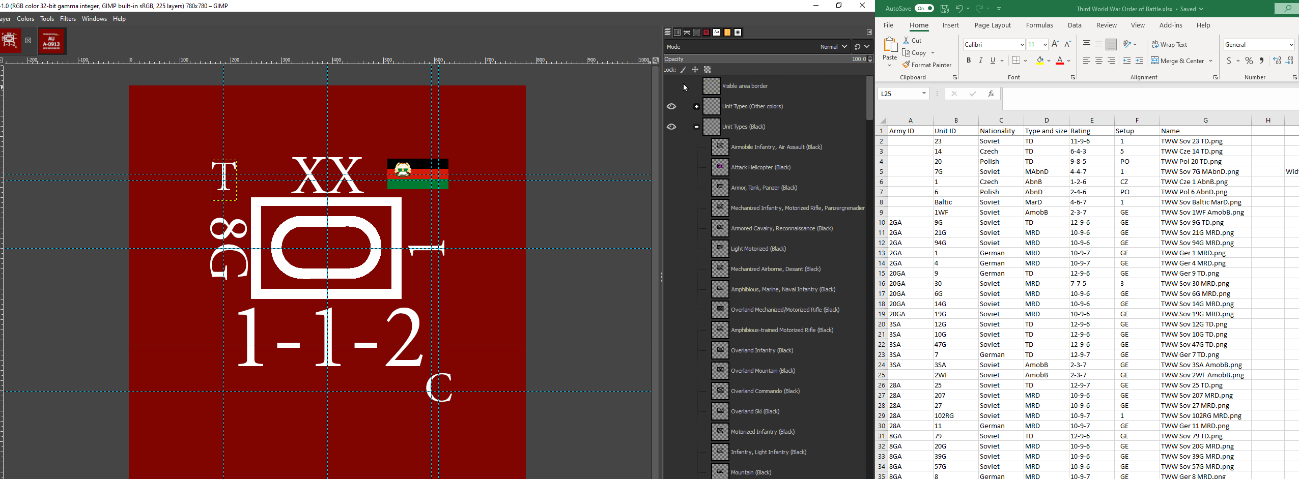
Task: Click the percent style icon
Action: point(1249,61)
